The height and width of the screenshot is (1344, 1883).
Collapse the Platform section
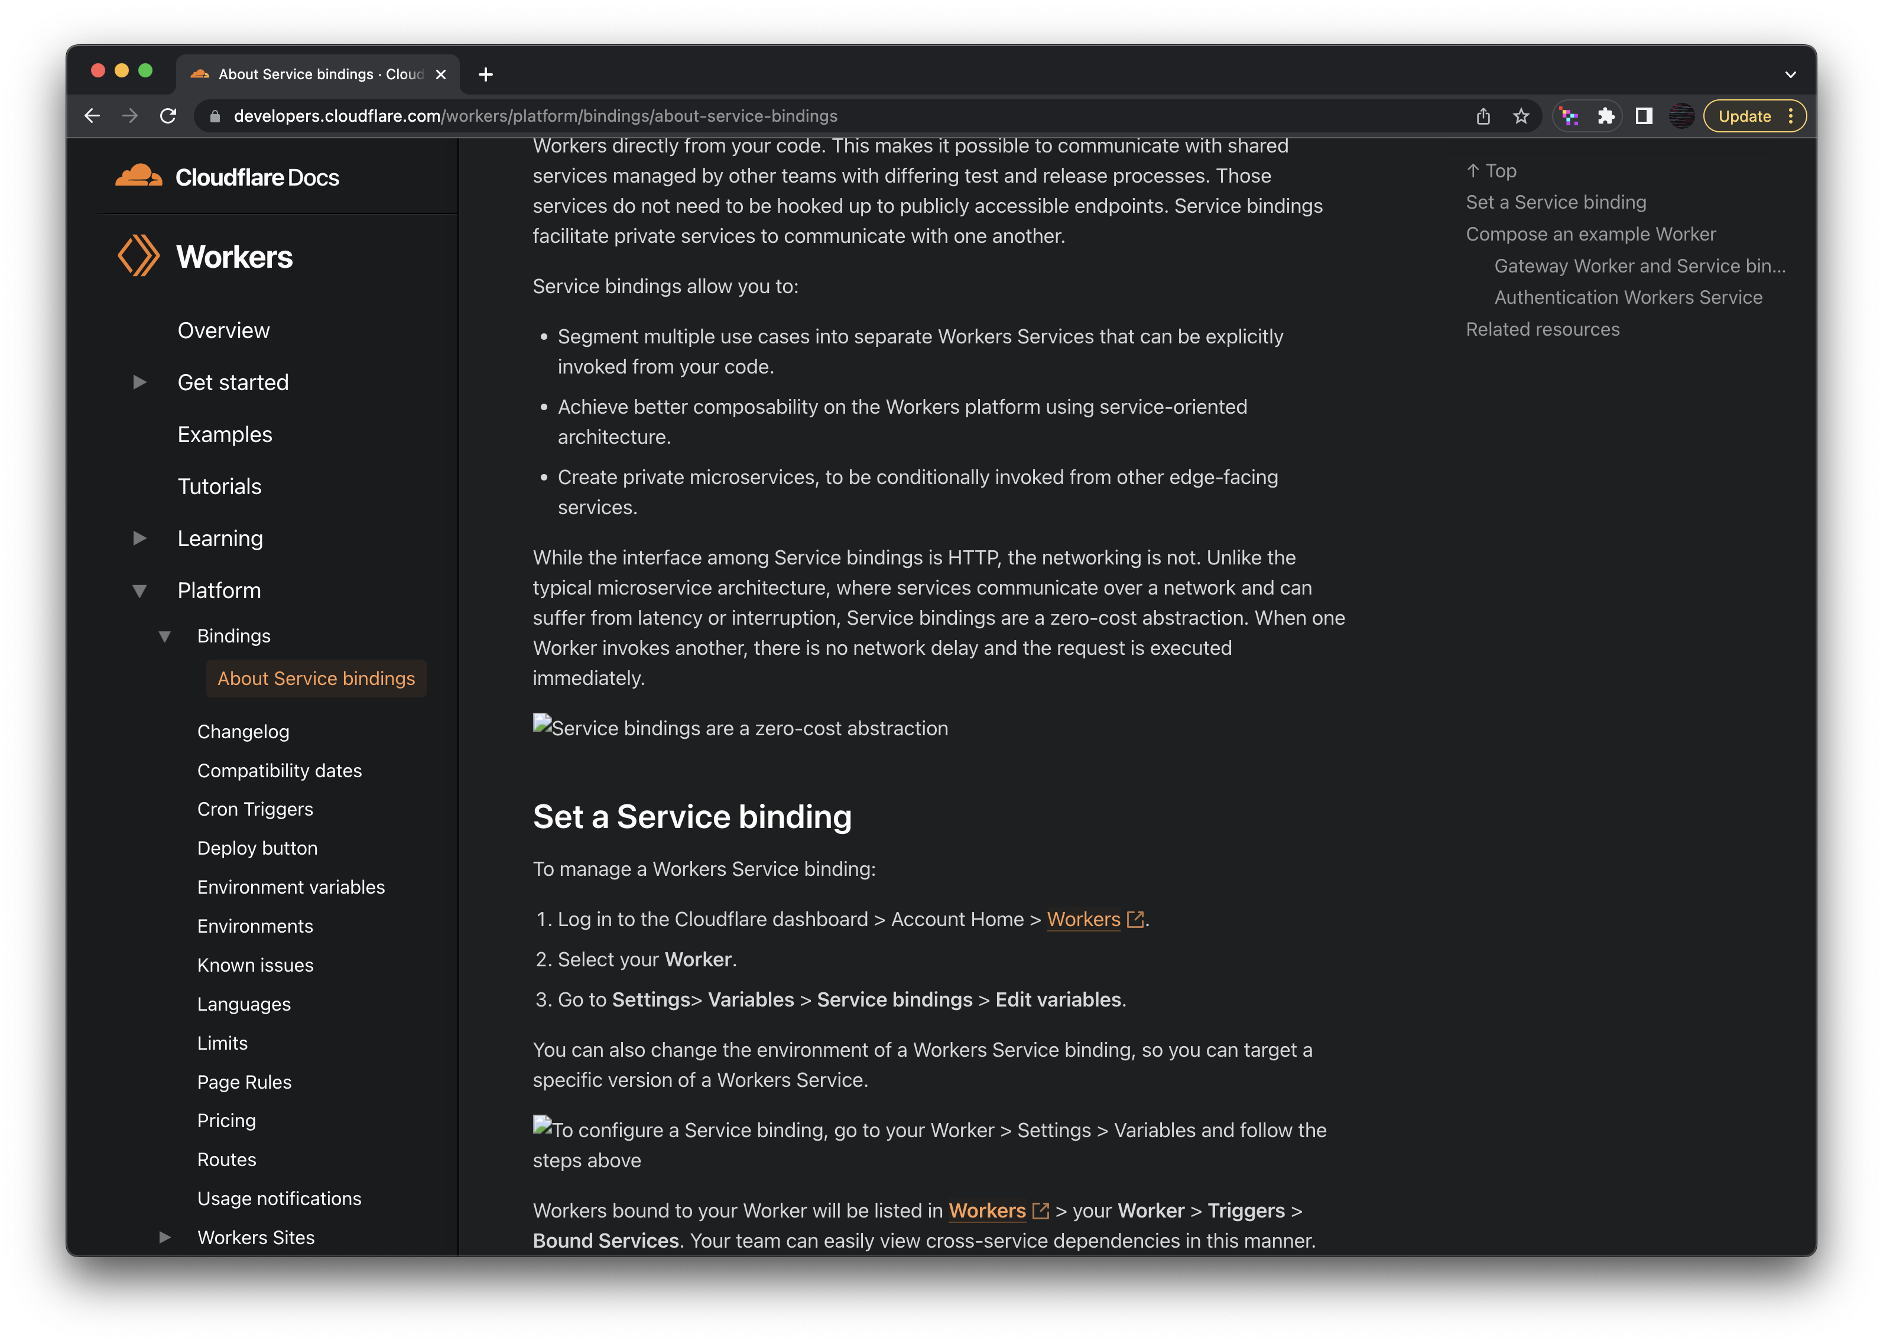(x=139, y=590)
